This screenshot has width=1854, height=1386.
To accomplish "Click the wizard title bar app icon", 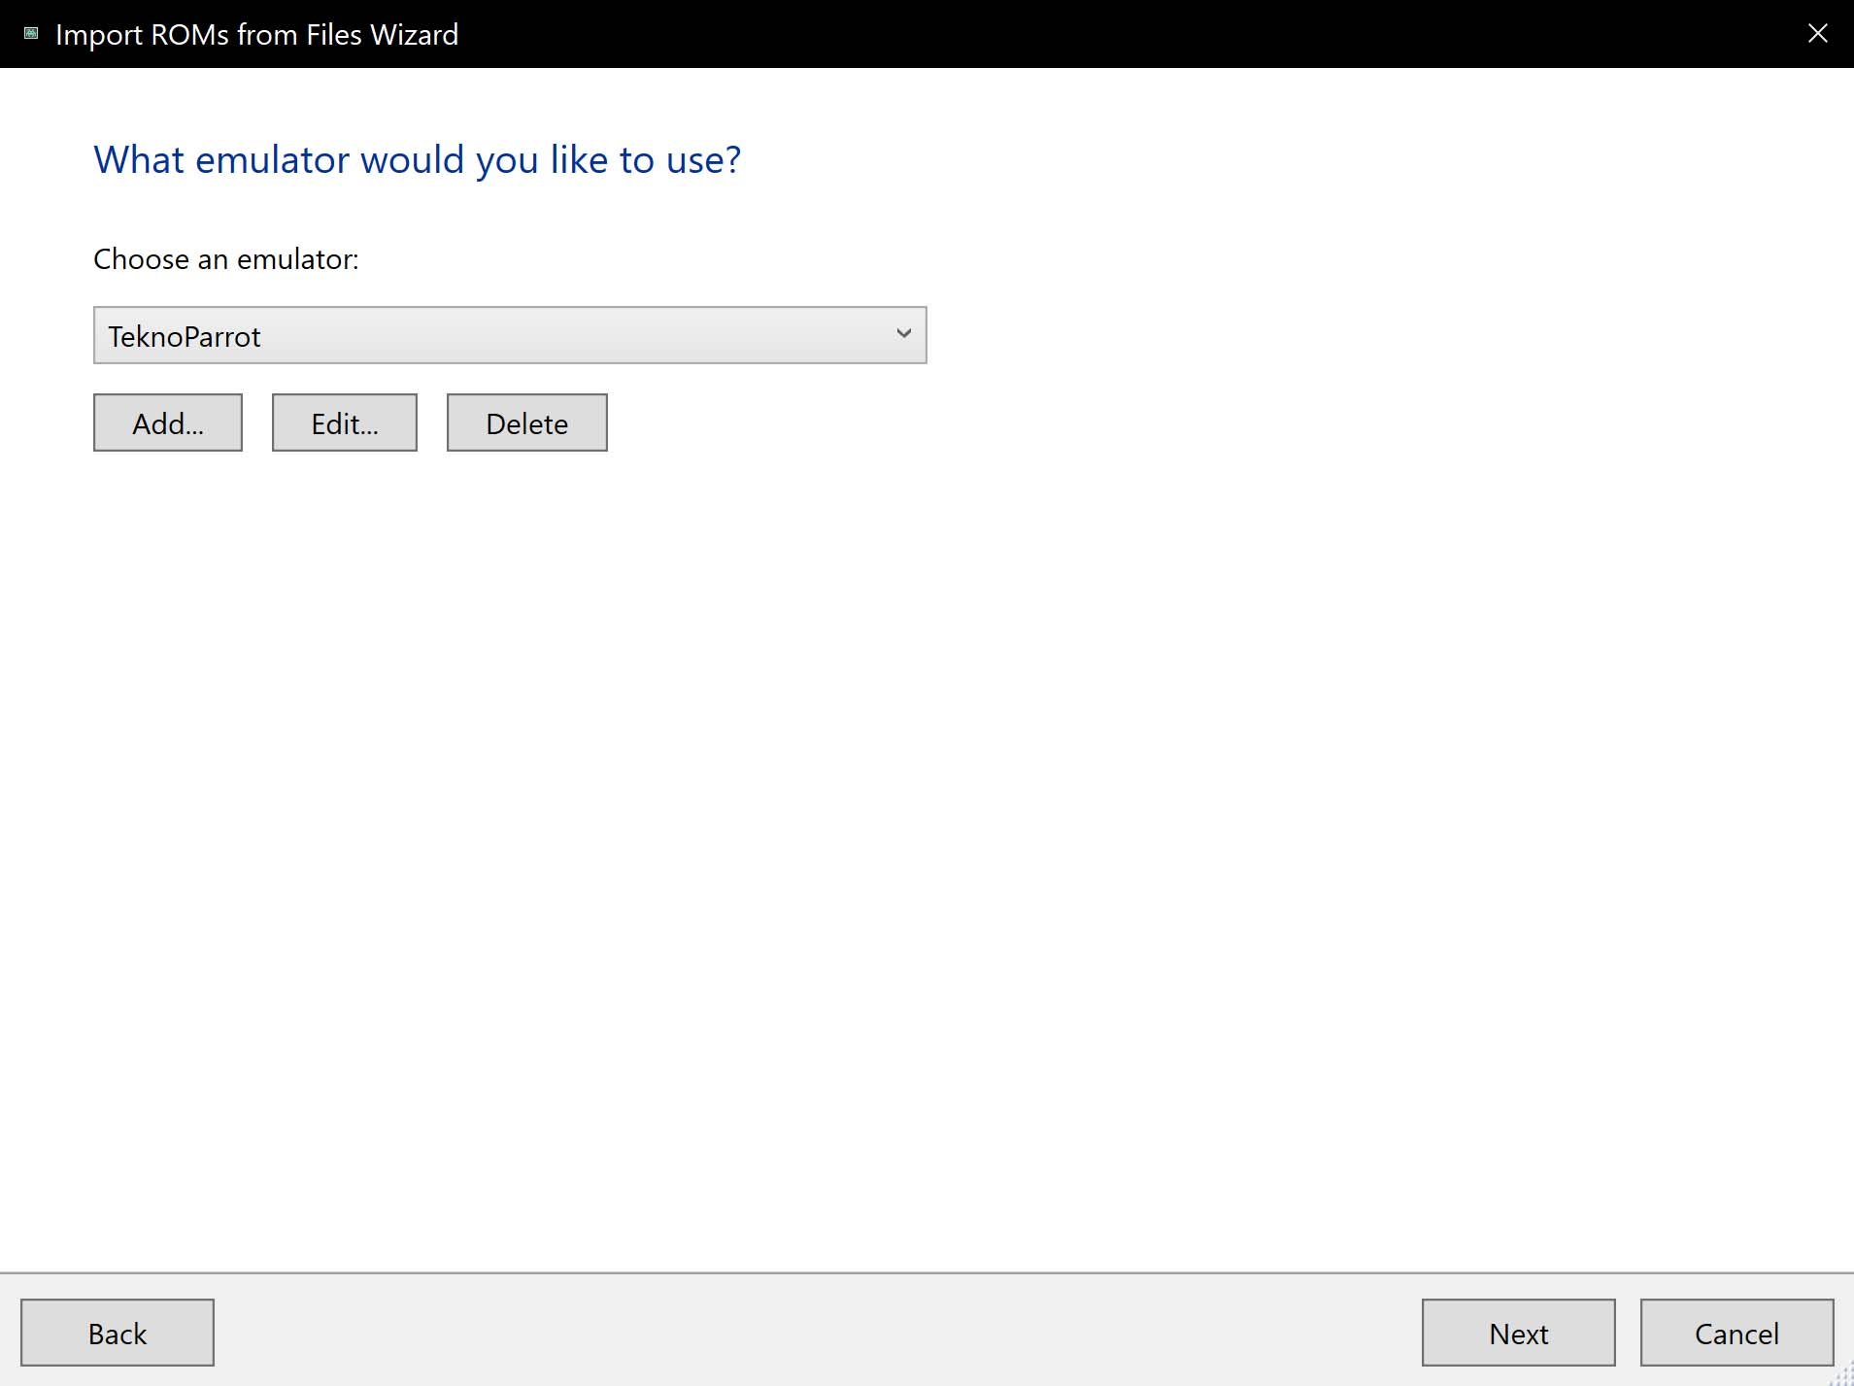I will pyautogui.click(x=31, y=34).
